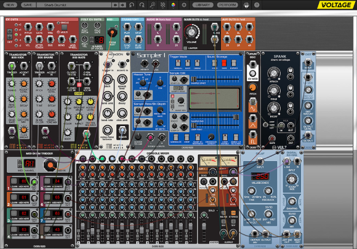Screen dimensions: 357x249
Task: Click the undo arrow icon
Action: (132, 5)
